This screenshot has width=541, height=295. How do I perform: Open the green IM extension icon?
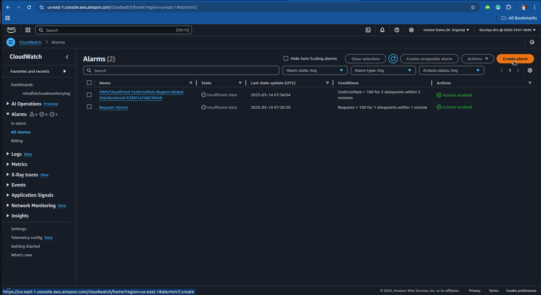click(x=488, y=7)
